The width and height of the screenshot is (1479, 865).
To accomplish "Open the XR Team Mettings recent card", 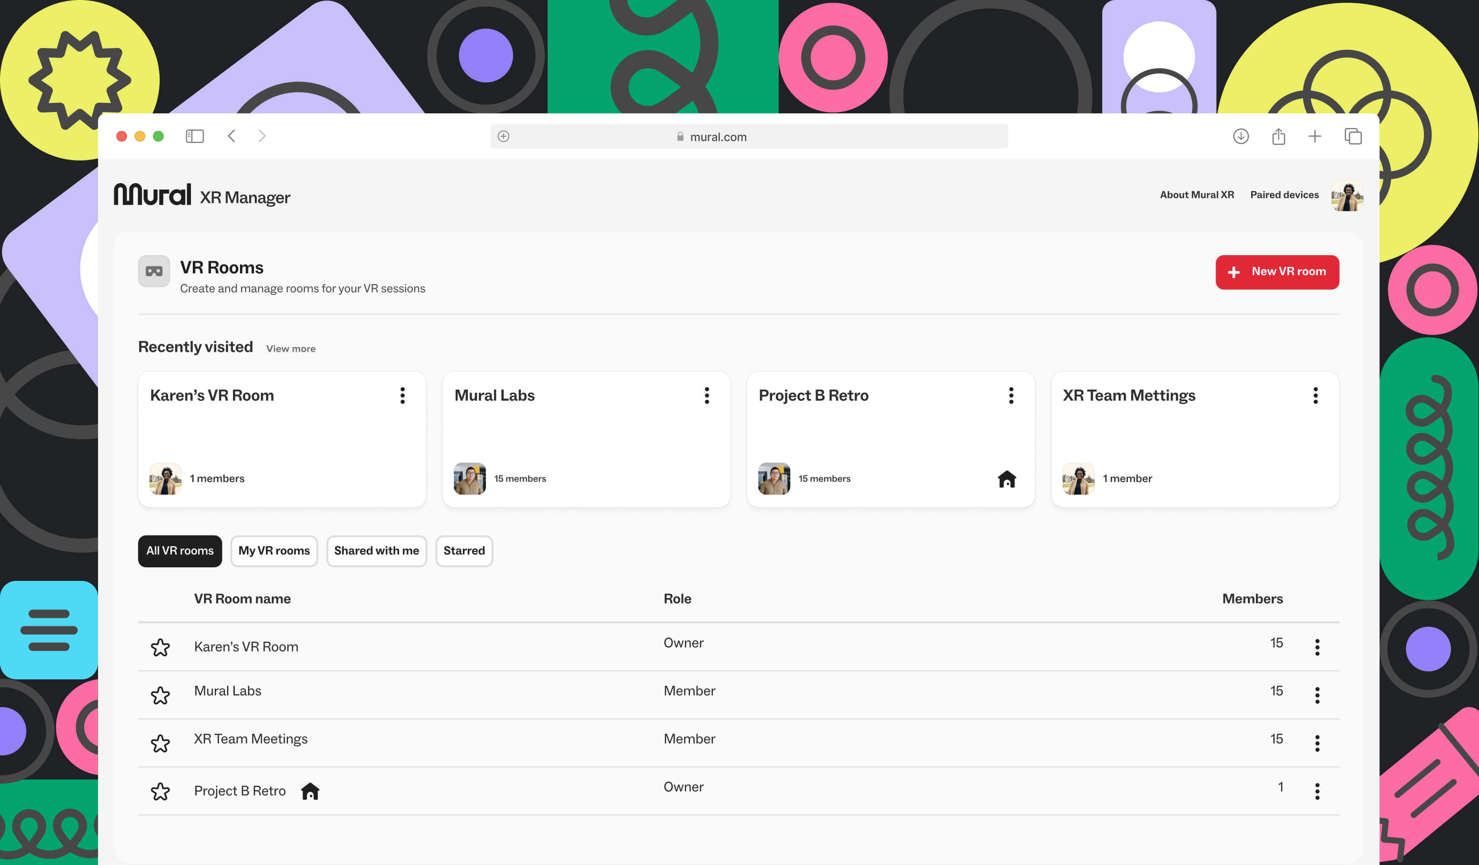I will point(1196,439).
